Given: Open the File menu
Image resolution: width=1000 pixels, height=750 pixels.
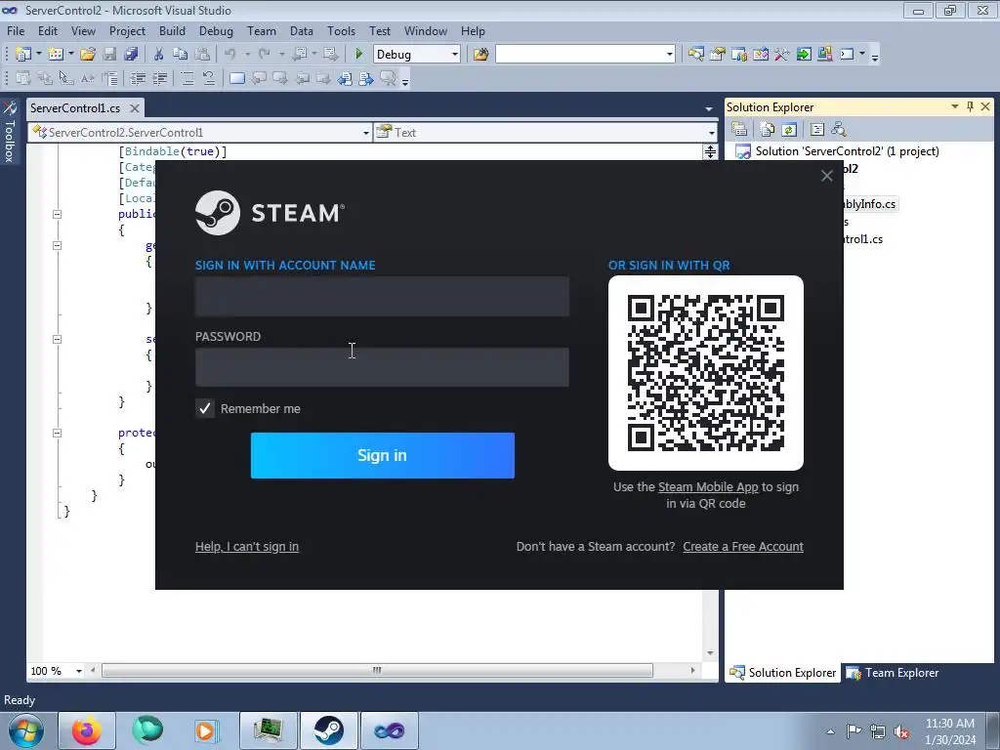Looking at the screenshot, I should (x=16, y=30).
